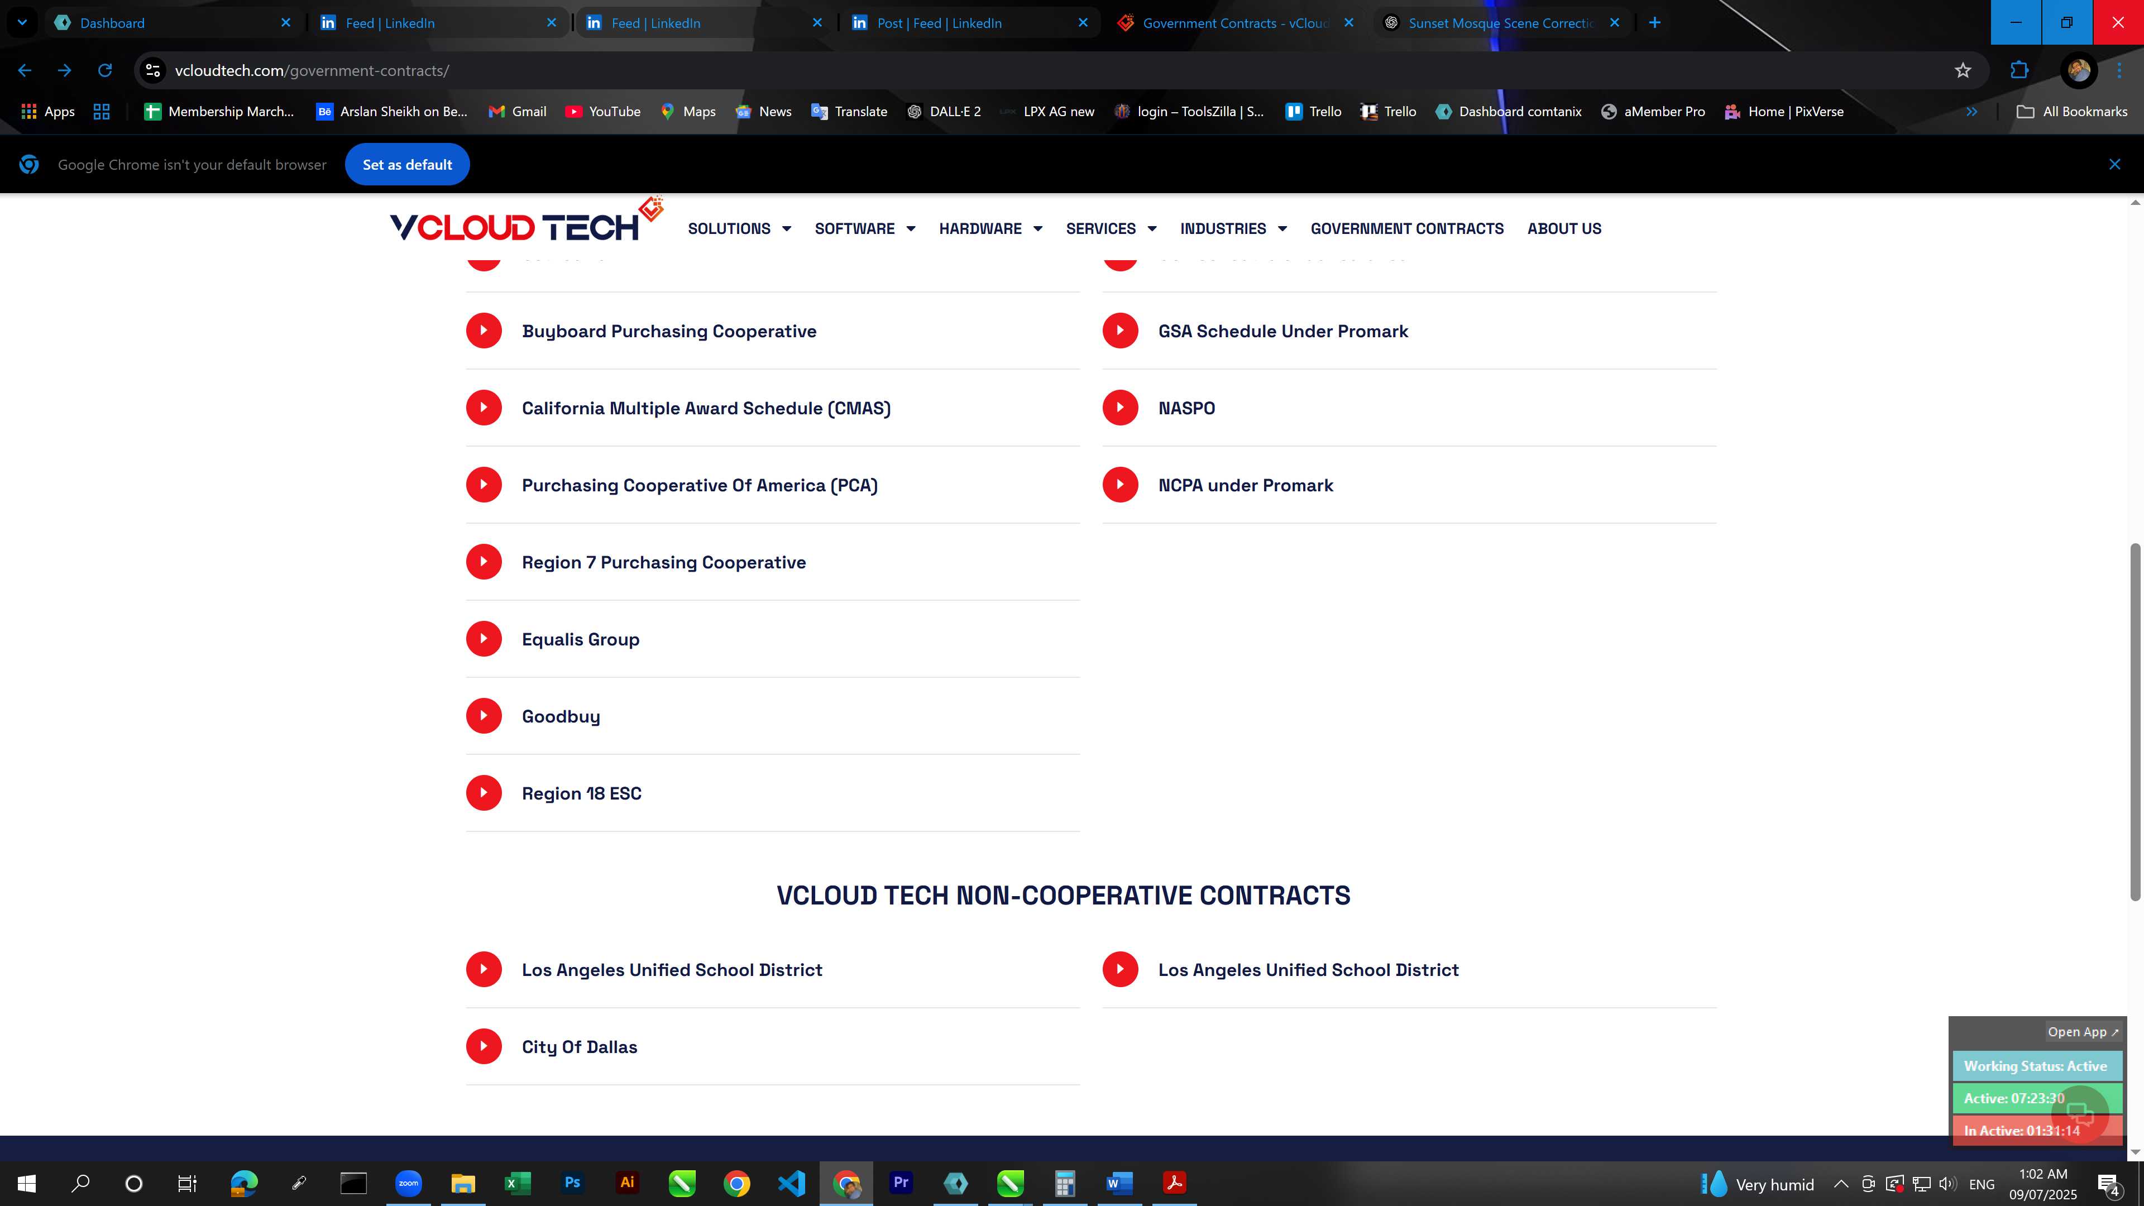This screenshot has width=2144, height=1206.
Task: Click the red play icon beside GSA Schedule Under Promark
Action: coord(1120,331)
